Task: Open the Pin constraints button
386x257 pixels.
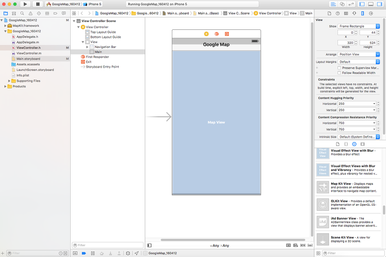Action: (303, 245)
